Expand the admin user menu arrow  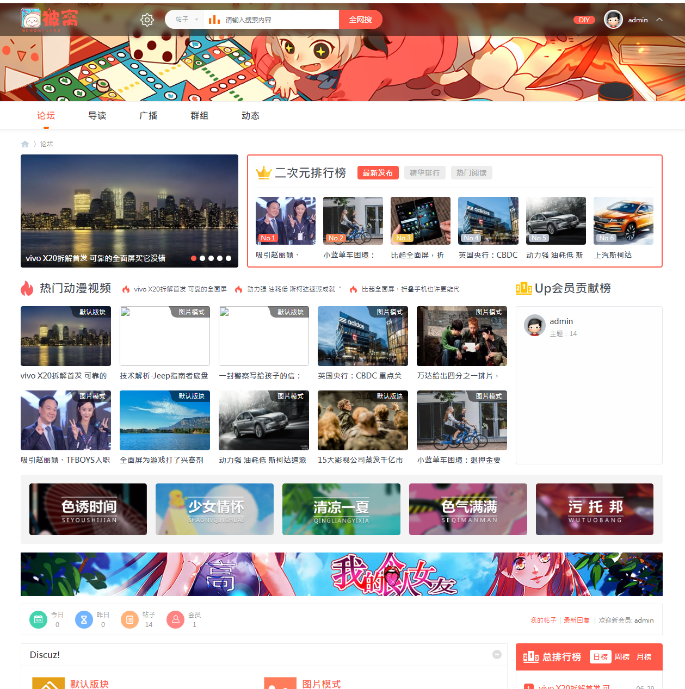pos(659,20)
